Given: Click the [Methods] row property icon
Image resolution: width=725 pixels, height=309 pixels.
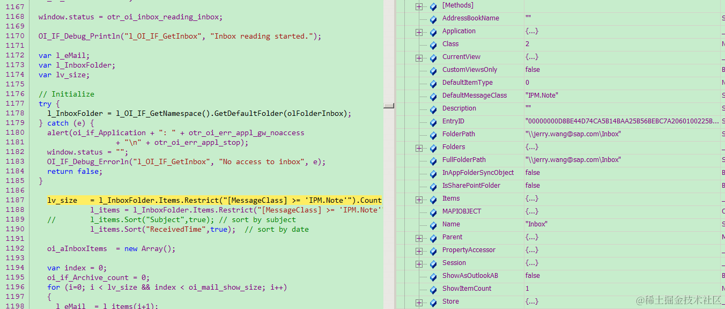Looking at the screenshot, I should (433, 6).
